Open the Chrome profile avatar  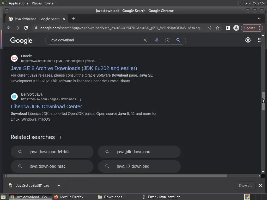(x=236, y=28)
